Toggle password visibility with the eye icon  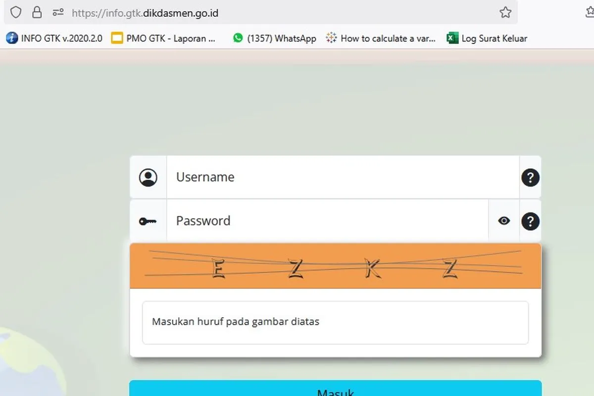(503, 221)
